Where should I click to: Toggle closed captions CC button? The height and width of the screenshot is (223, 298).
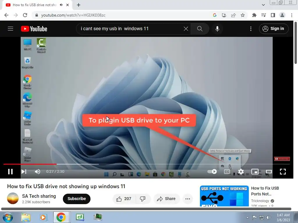click(227, 172)
